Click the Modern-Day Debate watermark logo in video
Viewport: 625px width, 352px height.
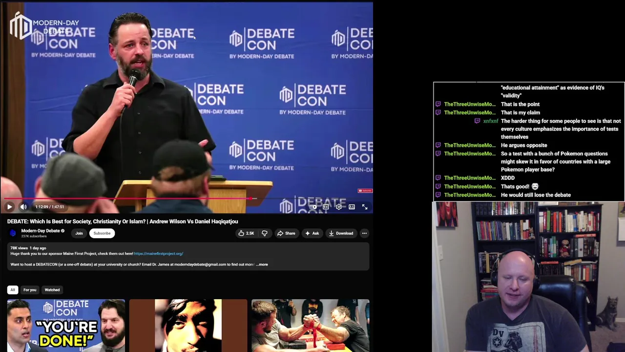pyautogui.click(x=44, y=25)
